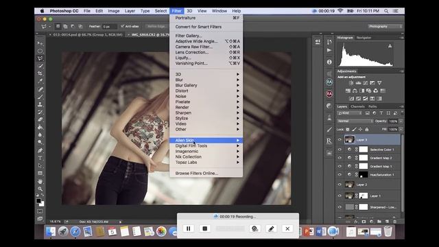Image resolution: width=439 pixels, height=247 pixels.
Task: Open Fill dropdown arrow
Action: tap(401, 130)
